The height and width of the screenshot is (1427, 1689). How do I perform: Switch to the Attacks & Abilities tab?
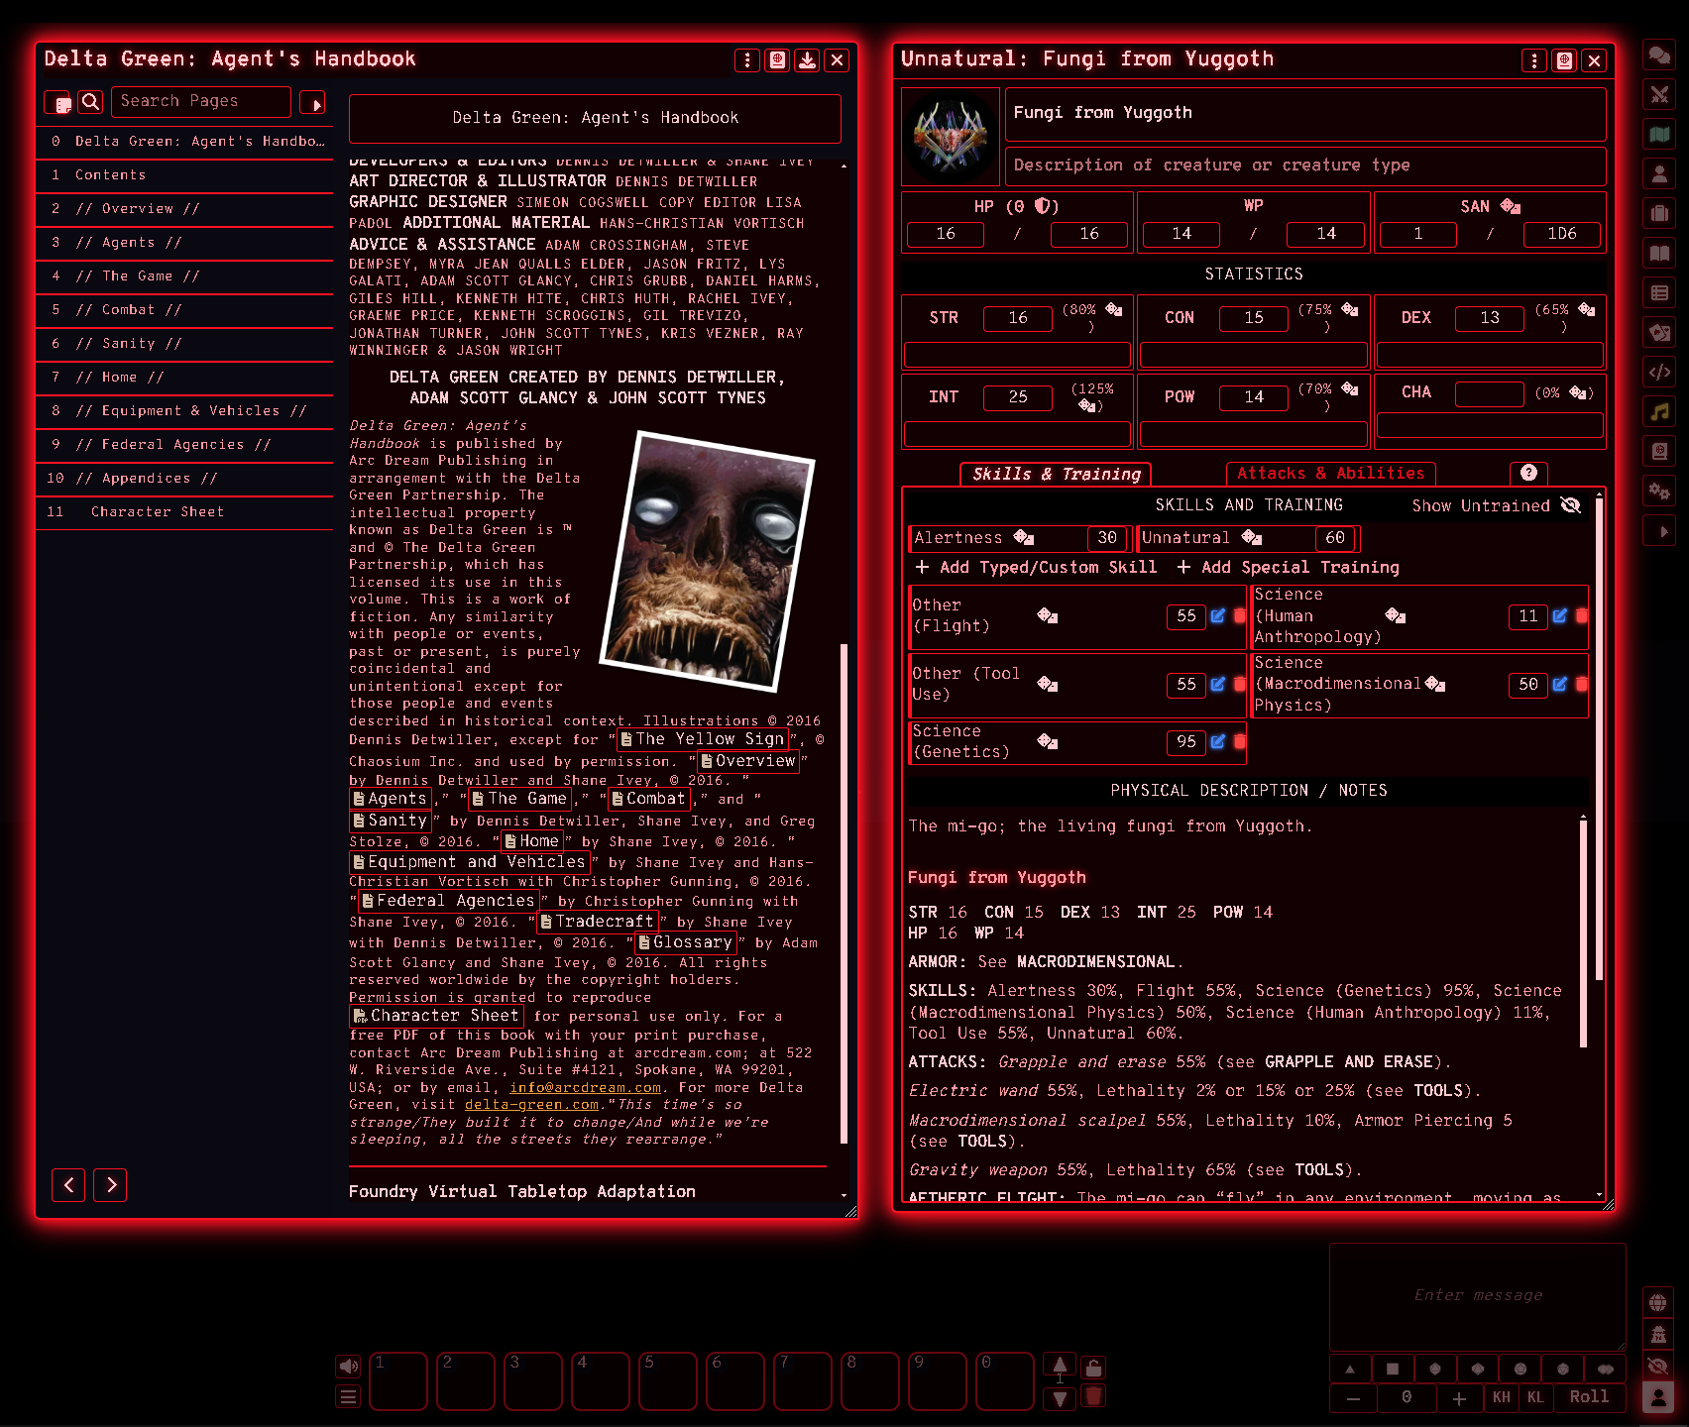coord(1331,474)
